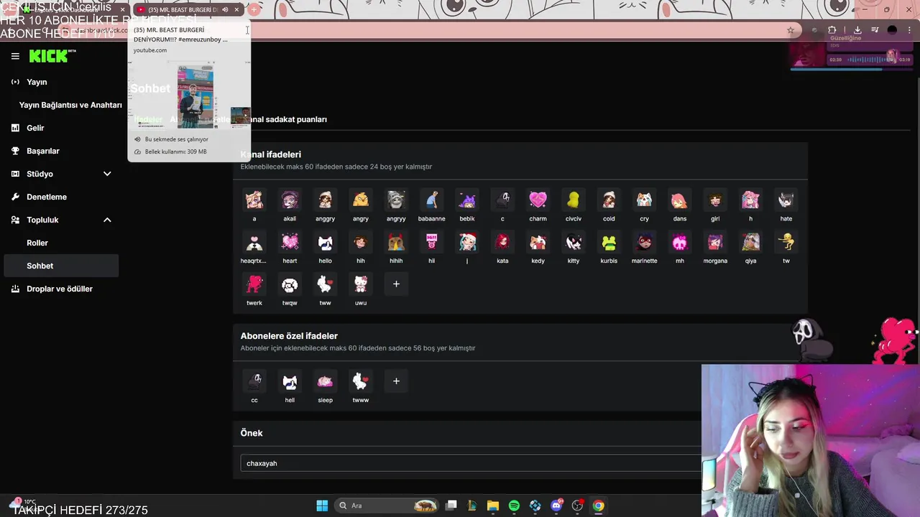This screenshot has height=517, width=920.
Task: Open the Gelir sidebar section
Action: point(35,128)
